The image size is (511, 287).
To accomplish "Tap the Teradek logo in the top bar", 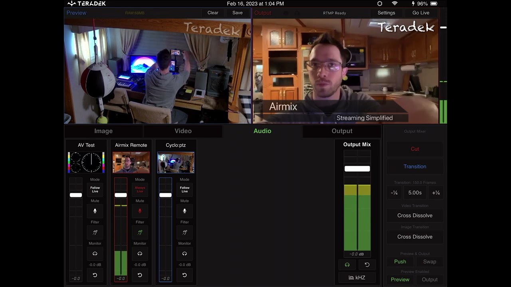I will click(x=87, y=4).
